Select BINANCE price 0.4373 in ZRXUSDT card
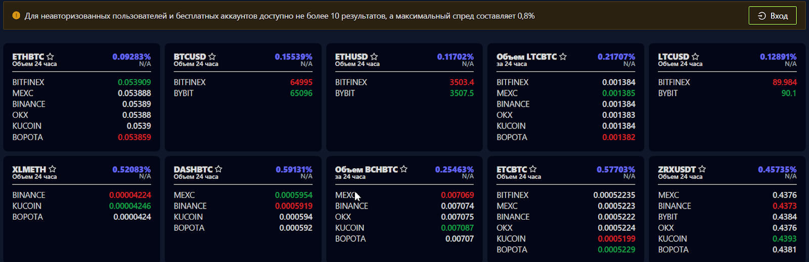Screen dimensions: 809x262 [785, 206]
